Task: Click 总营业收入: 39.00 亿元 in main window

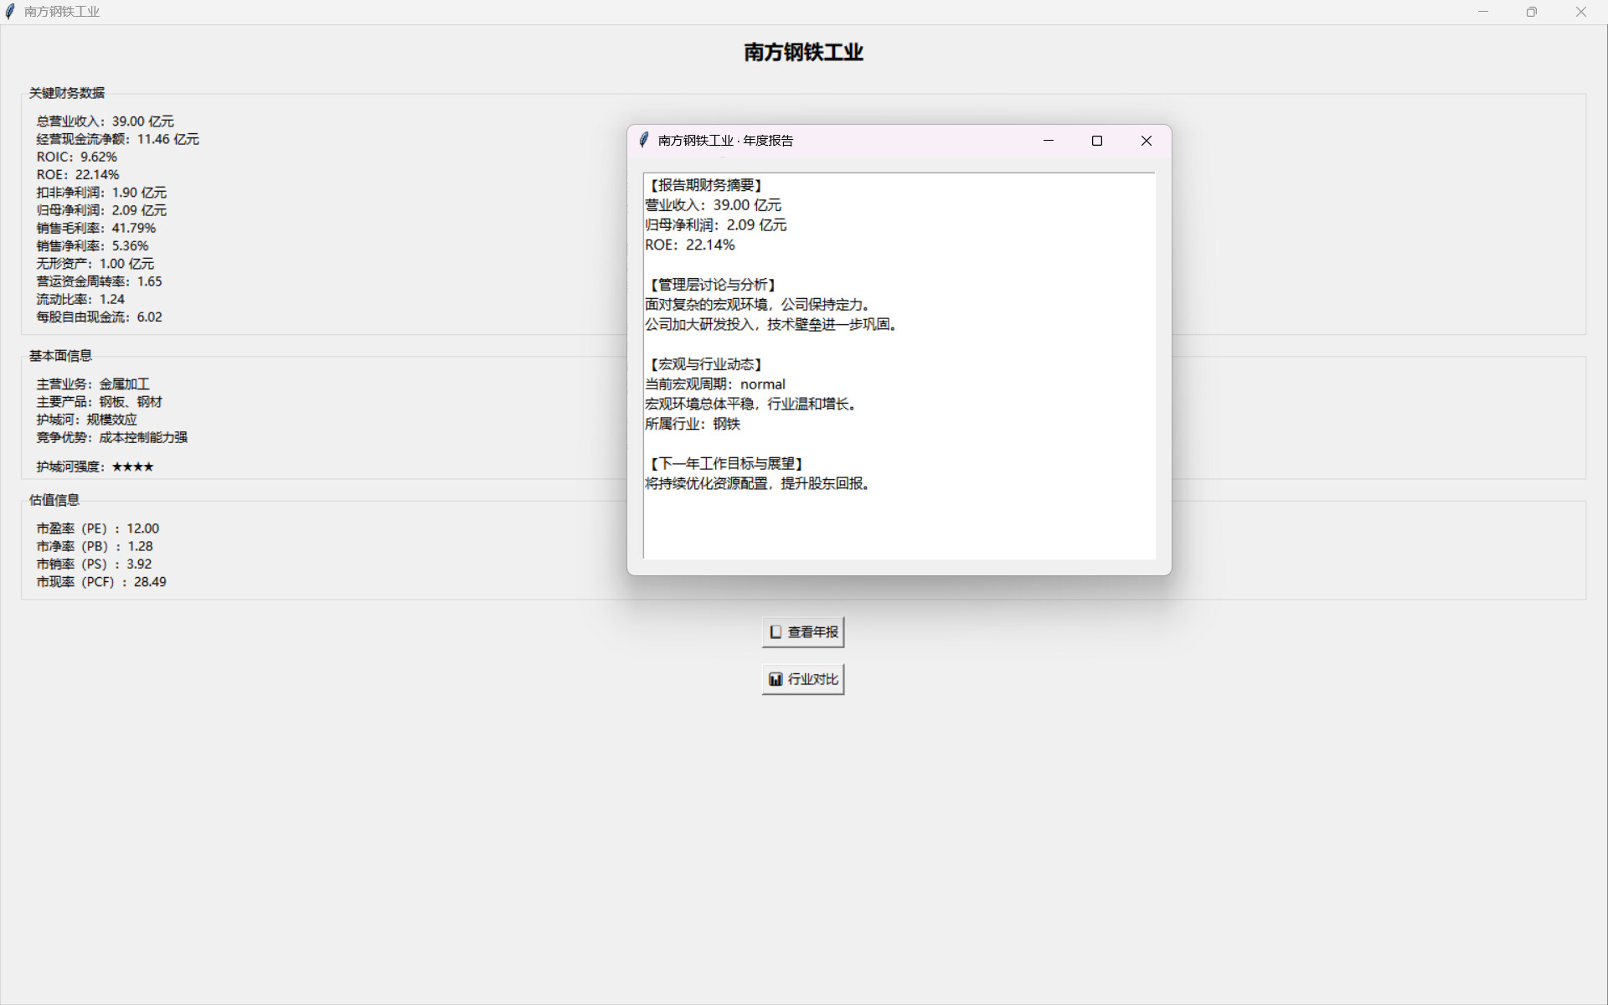Action: 105,121
